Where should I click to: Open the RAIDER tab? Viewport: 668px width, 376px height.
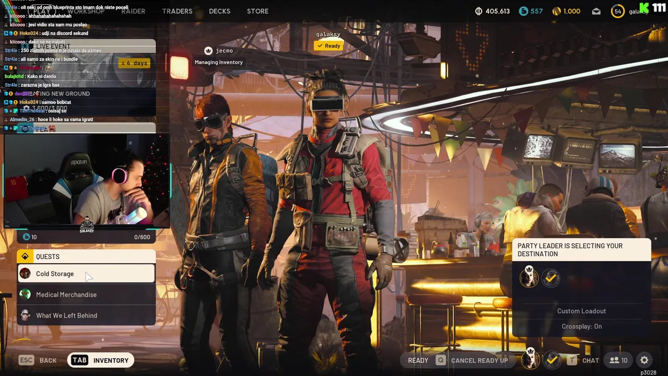[133, 11]
